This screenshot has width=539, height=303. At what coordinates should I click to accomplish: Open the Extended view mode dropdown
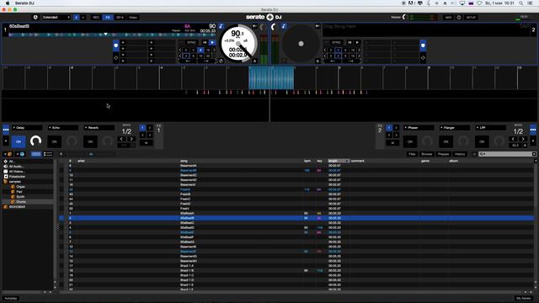click(56, 17)
